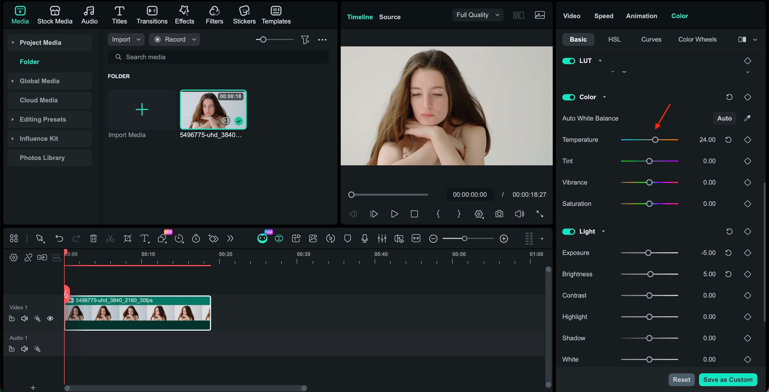Click the white balance eyedropper icon
769x392 pixels.
747,118
